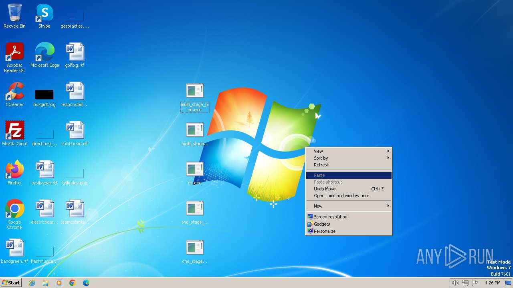Select the multi_stage_bind.exe desktop icon
Image resolution: width=513 pixels, height=288 pixels.
coord(195,97)
